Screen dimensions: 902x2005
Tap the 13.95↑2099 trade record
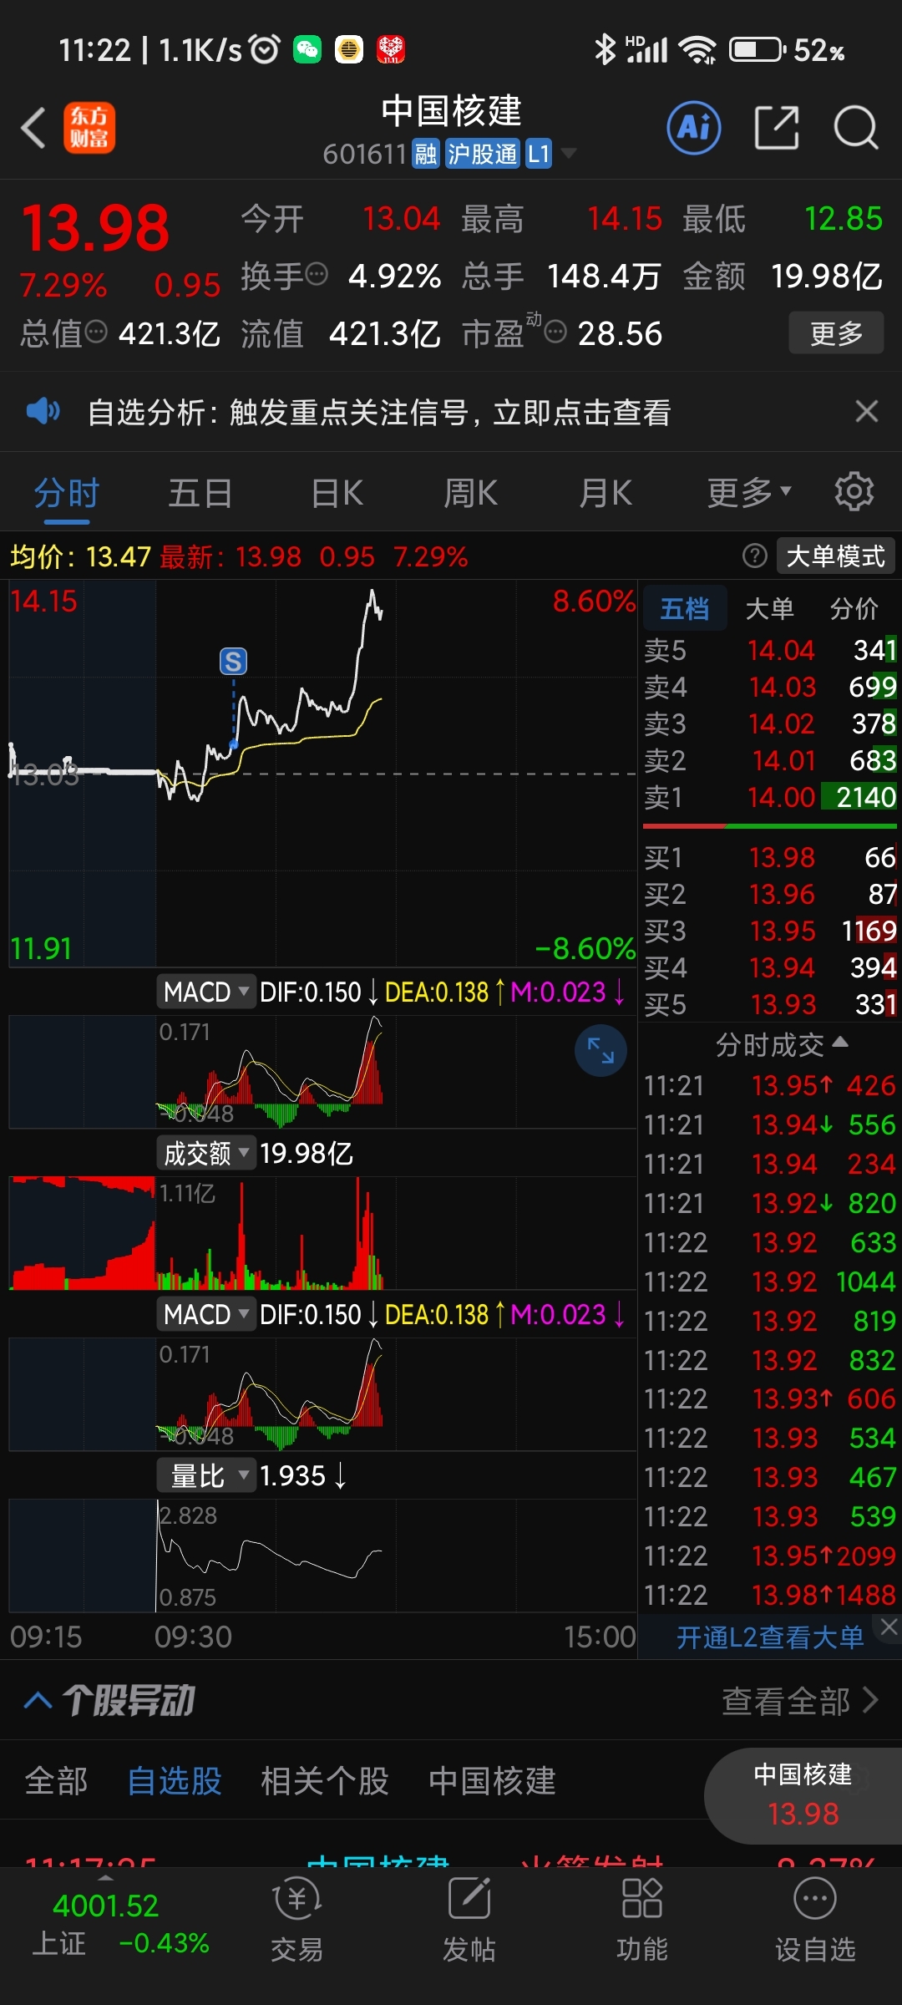coord(770,1556)
